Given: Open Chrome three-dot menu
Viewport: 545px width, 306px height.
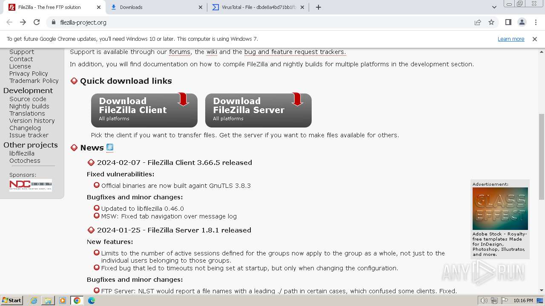Looking at the screenshot, I should click(536, 22).
